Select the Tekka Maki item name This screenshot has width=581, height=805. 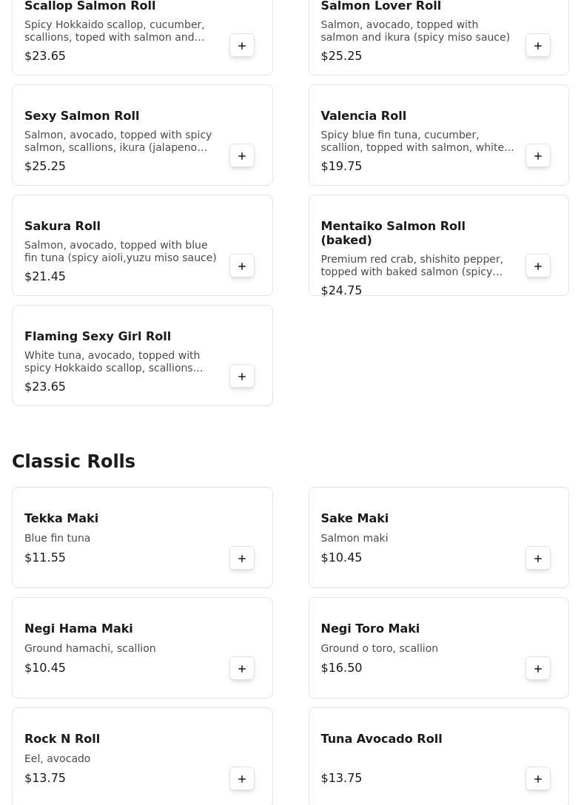[61, 519]
